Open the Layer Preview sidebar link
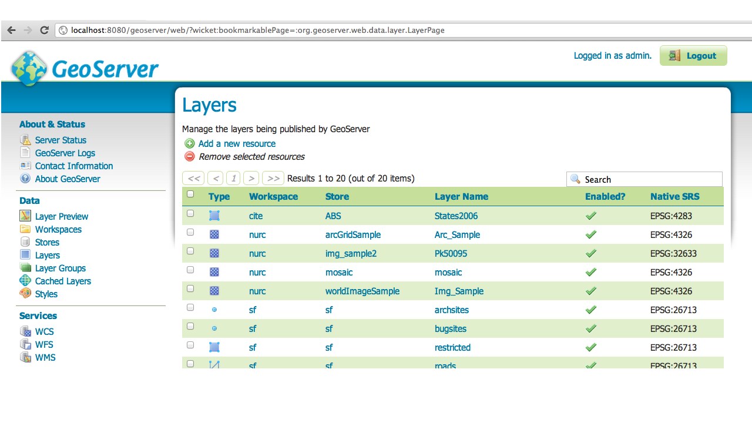This screenshot has width=752, height=423. [62, 216]
